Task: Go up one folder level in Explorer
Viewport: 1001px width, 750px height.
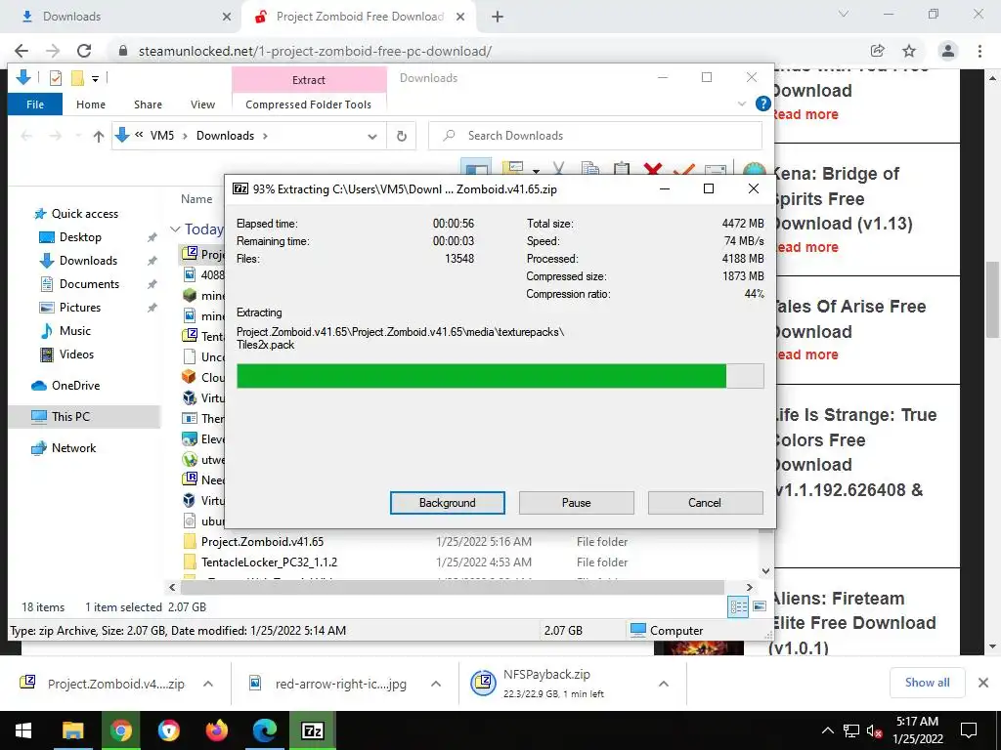Action: [x=99, y=136]
